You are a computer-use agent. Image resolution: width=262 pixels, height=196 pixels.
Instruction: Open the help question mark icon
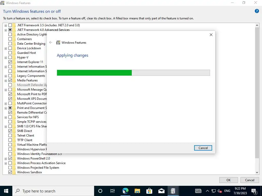257,11
